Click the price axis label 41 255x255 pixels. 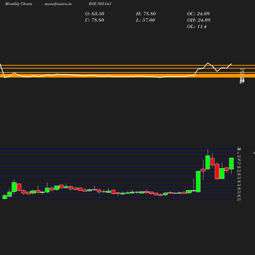pyautogui.click(x=239, y=185)
